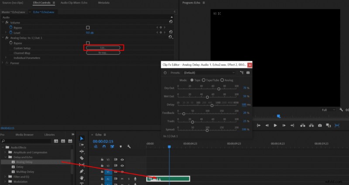This screenshot has height=185, width=349.
Task: Click Feedback slider handle
Action: (184, 114)
